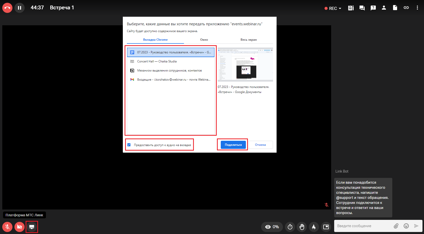Open the participants list icon

[x=384, y=8]
